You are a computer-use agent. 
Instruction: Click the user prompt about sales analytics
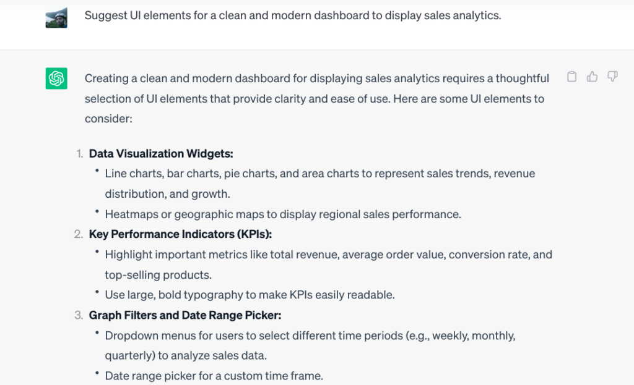tap(292, 15)
